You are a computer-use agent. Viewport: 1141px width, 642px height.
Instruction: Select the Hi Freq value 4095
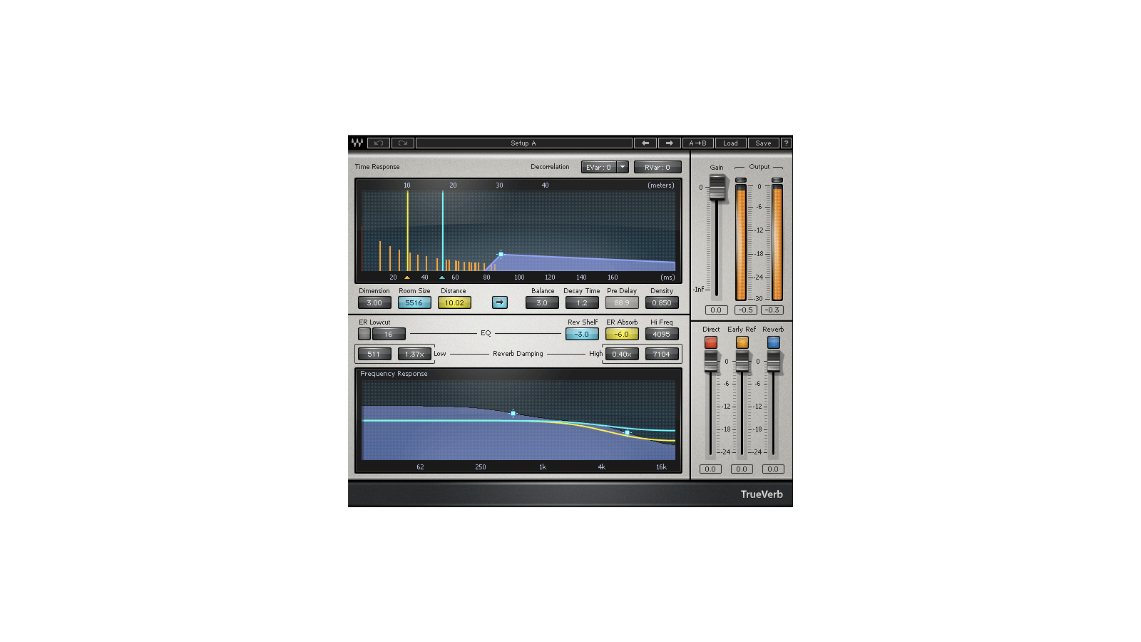click(x=662, y=334)
